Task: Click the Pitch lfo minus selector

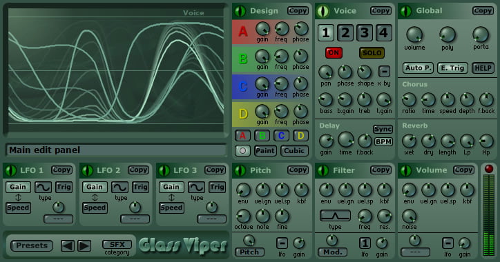Action: (x=282, y=243)
